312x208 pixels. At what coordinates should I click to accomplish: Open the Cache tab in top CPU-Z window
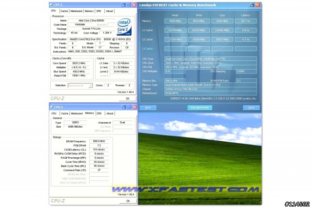(64, 11)
